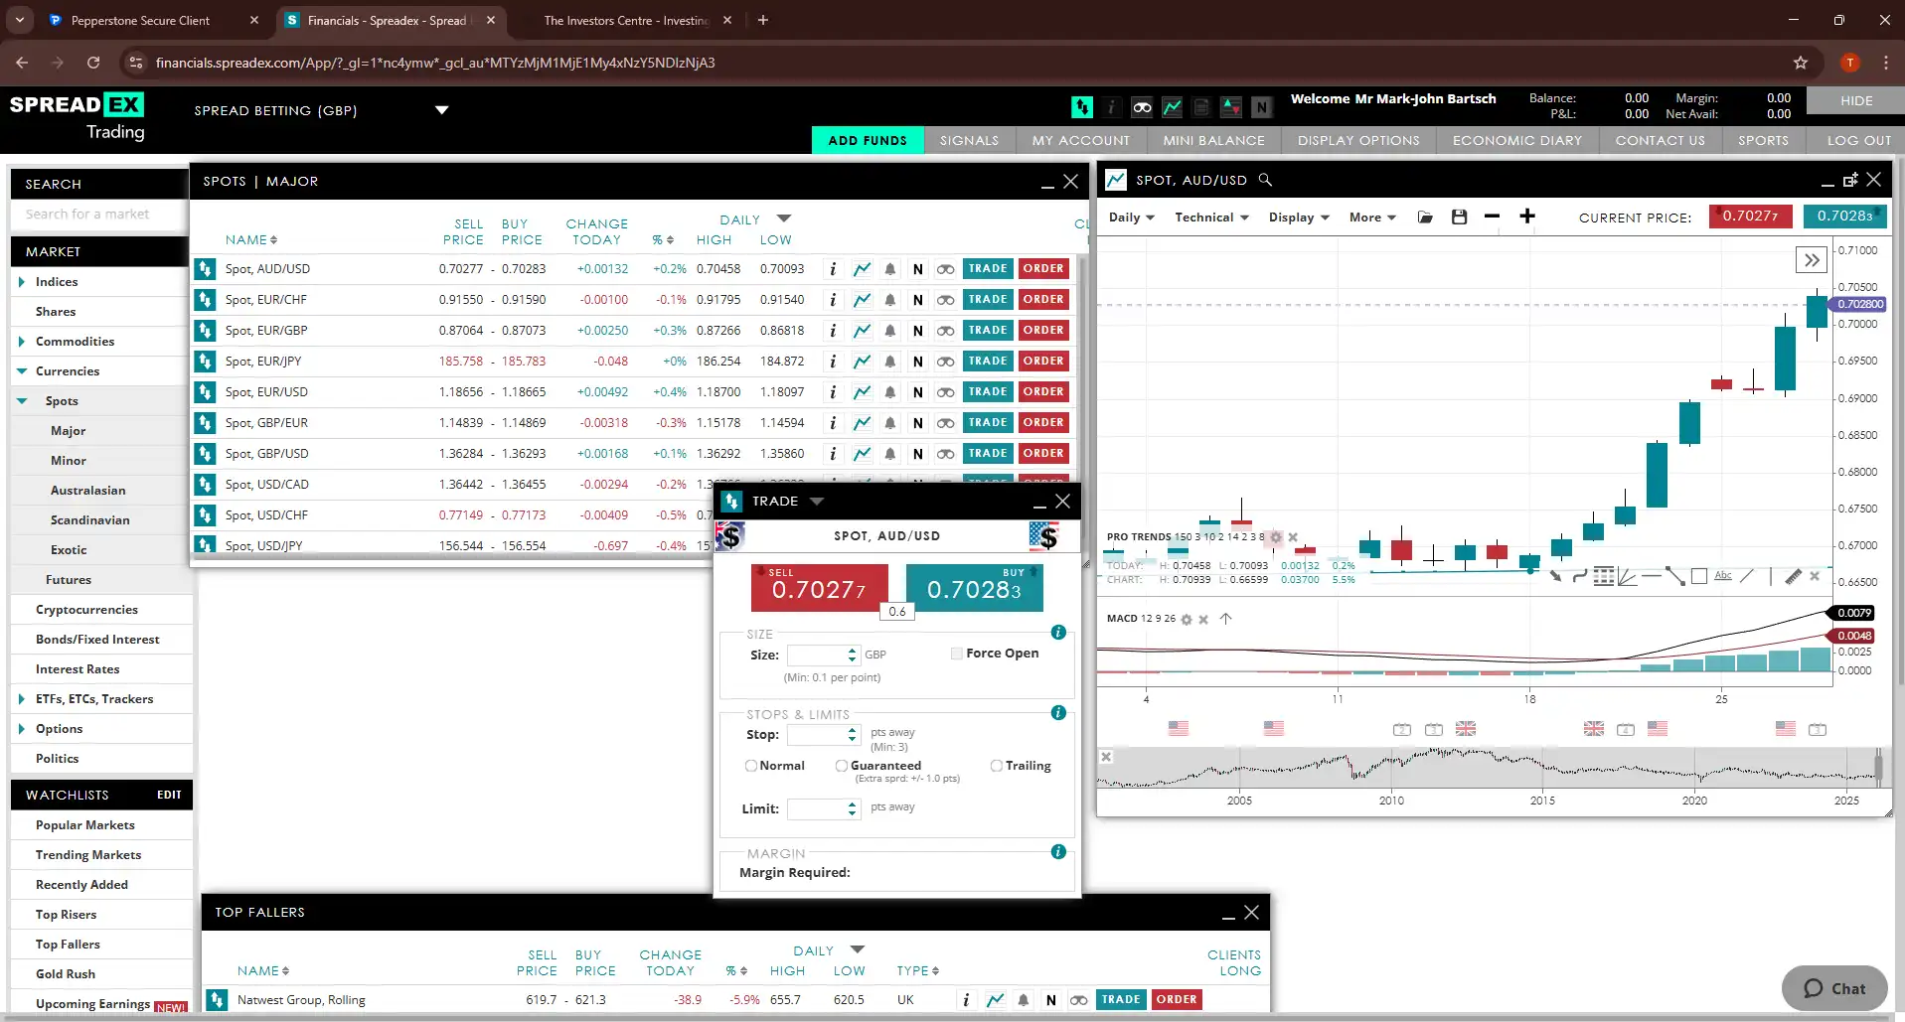Set a price alert bell for Spot AUD/USD
The image size is (1905, 1022).
pos(888,268)
